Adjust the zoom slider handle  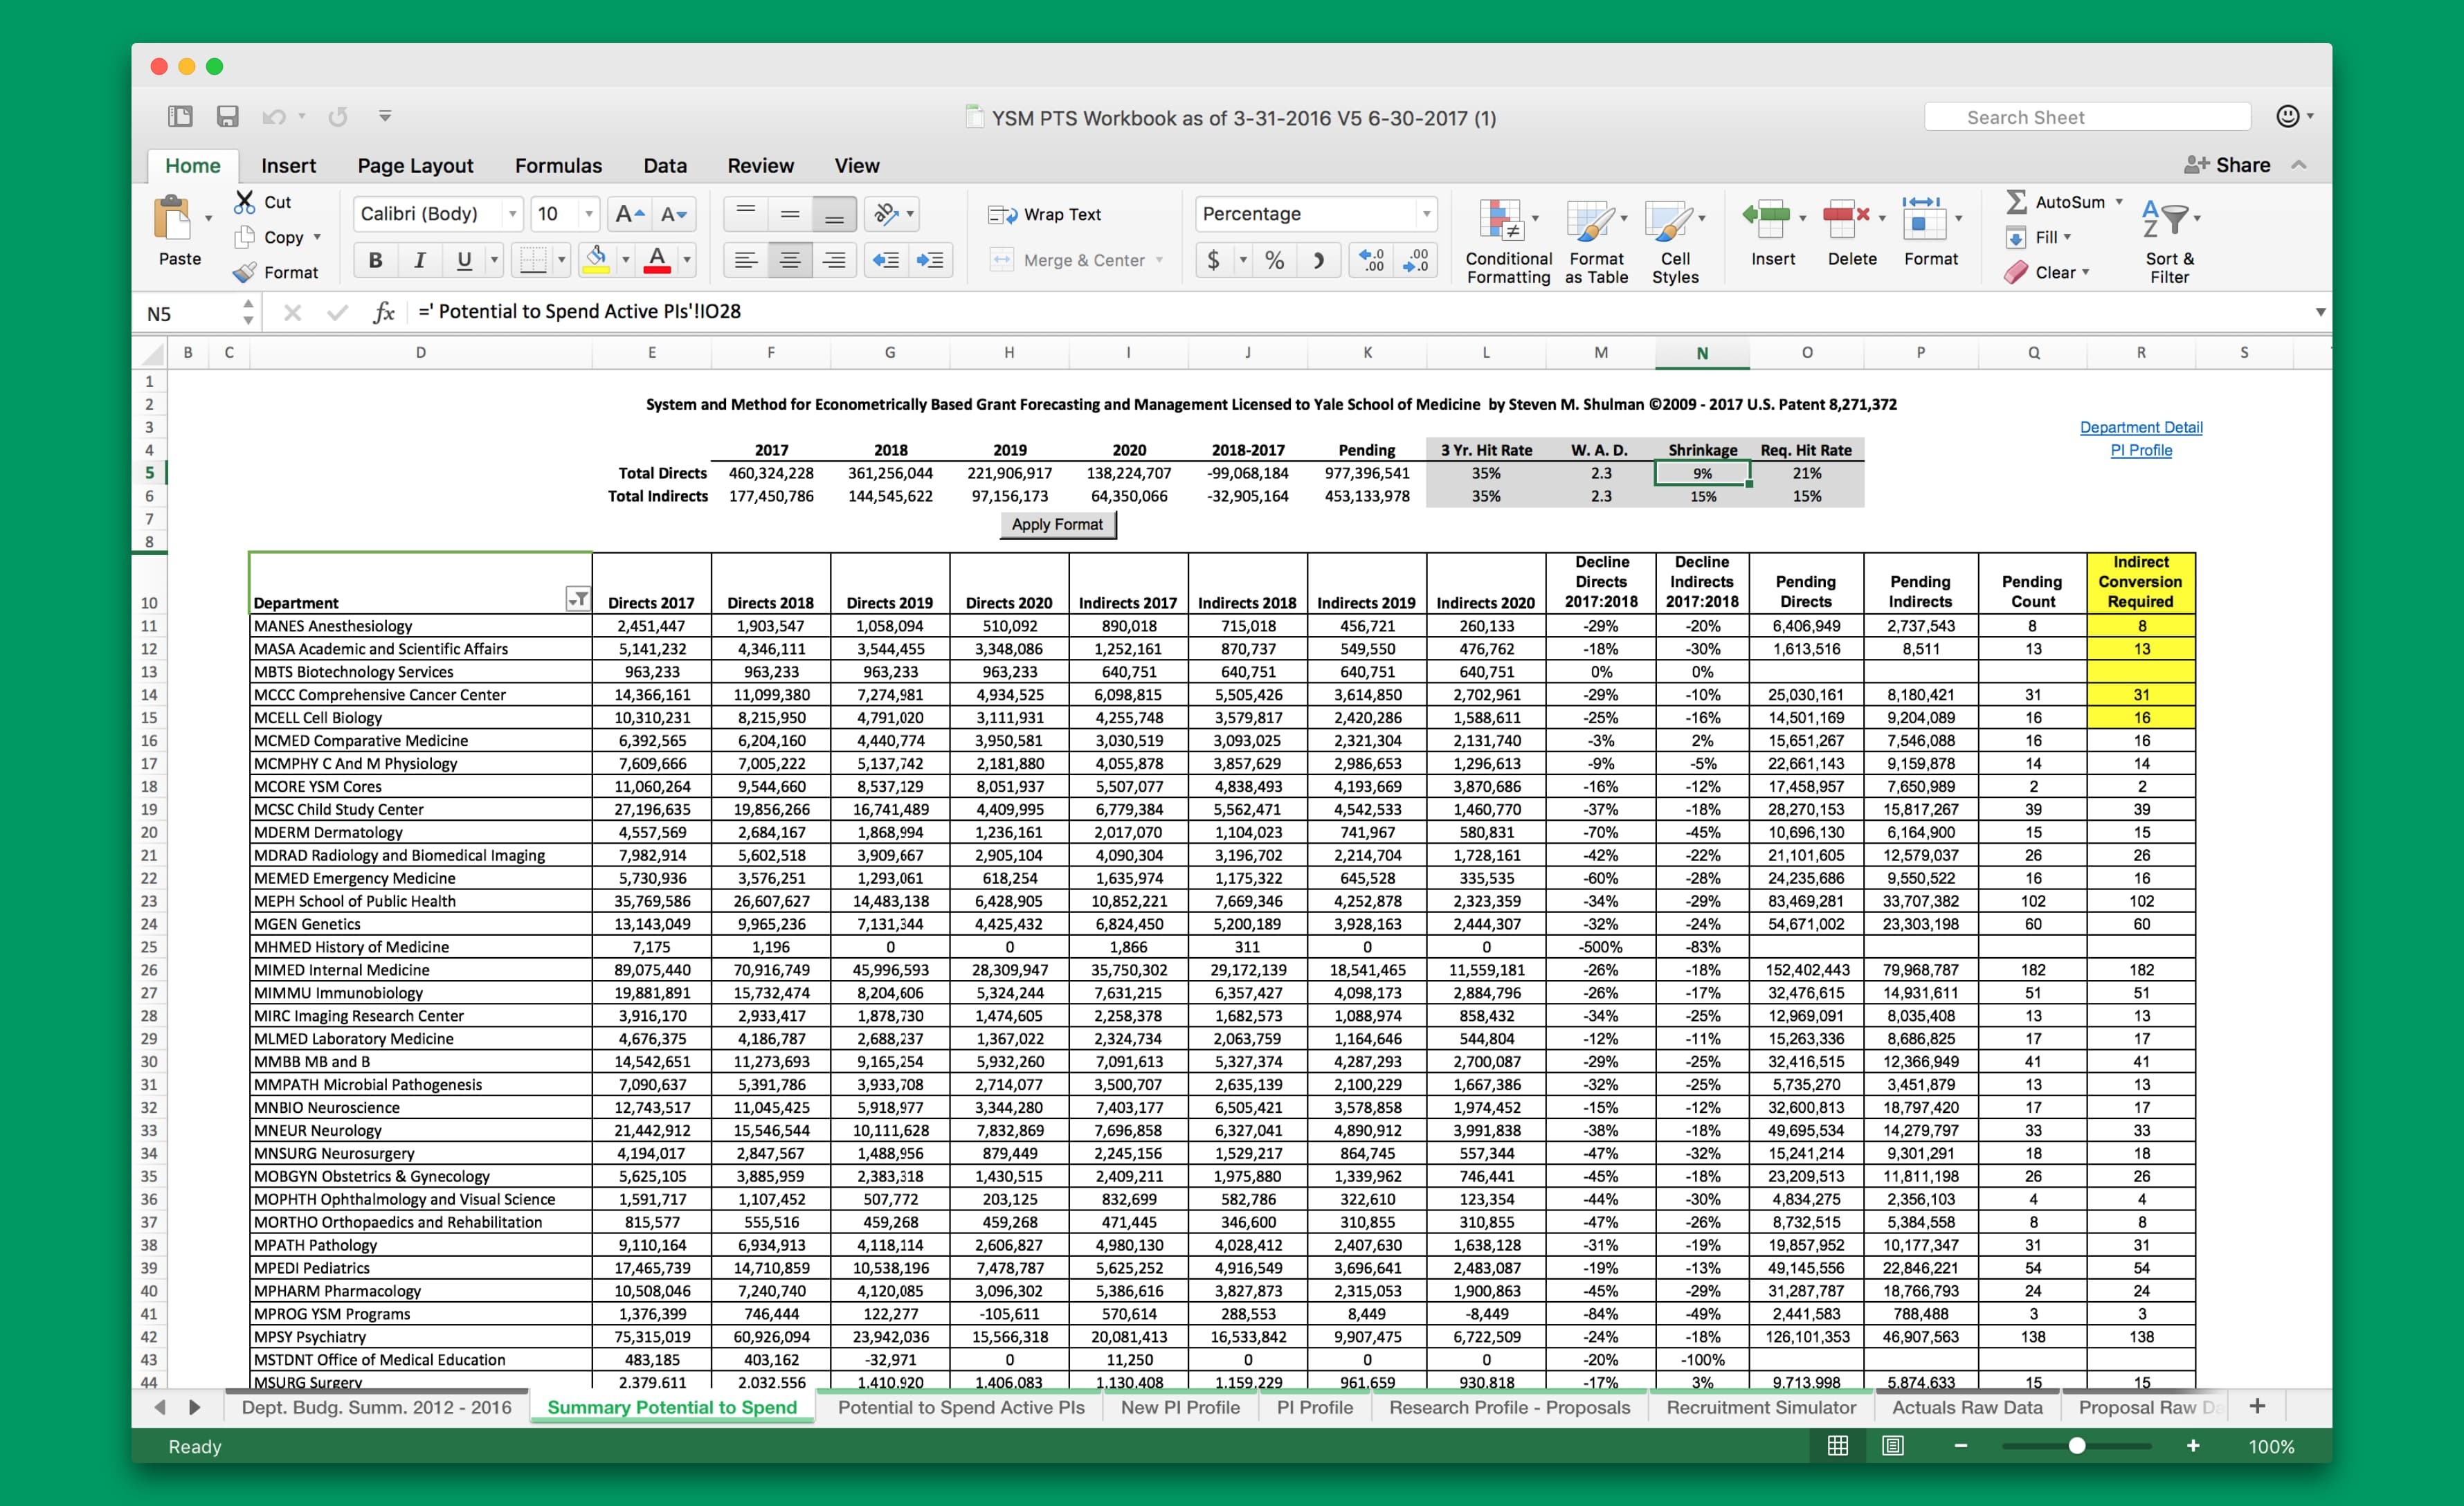pyautogui.click(x=2077, y=1446)
